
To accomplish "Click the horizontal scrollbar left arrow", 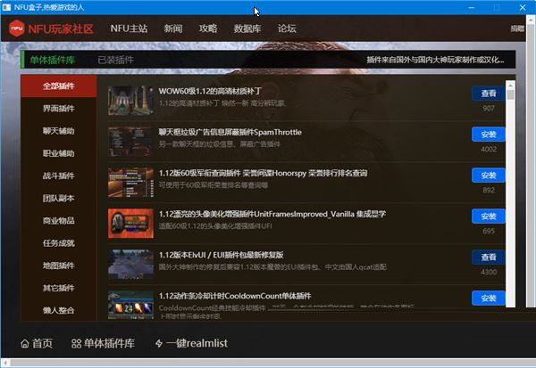I will click(x=4, y=363).
